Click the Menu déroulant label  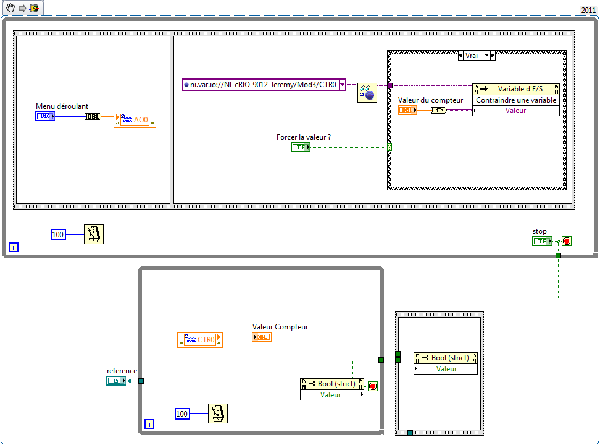[x=62, y=106]
